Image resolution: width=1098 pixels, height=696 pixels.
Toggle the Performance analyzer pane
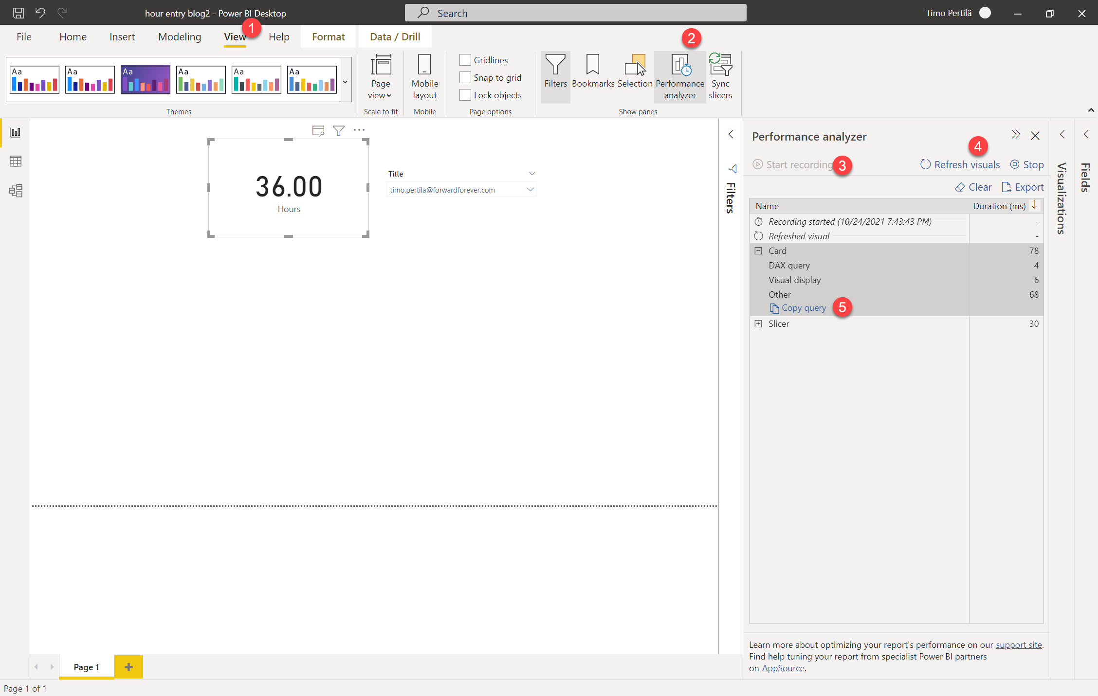(x=680, y=77)
